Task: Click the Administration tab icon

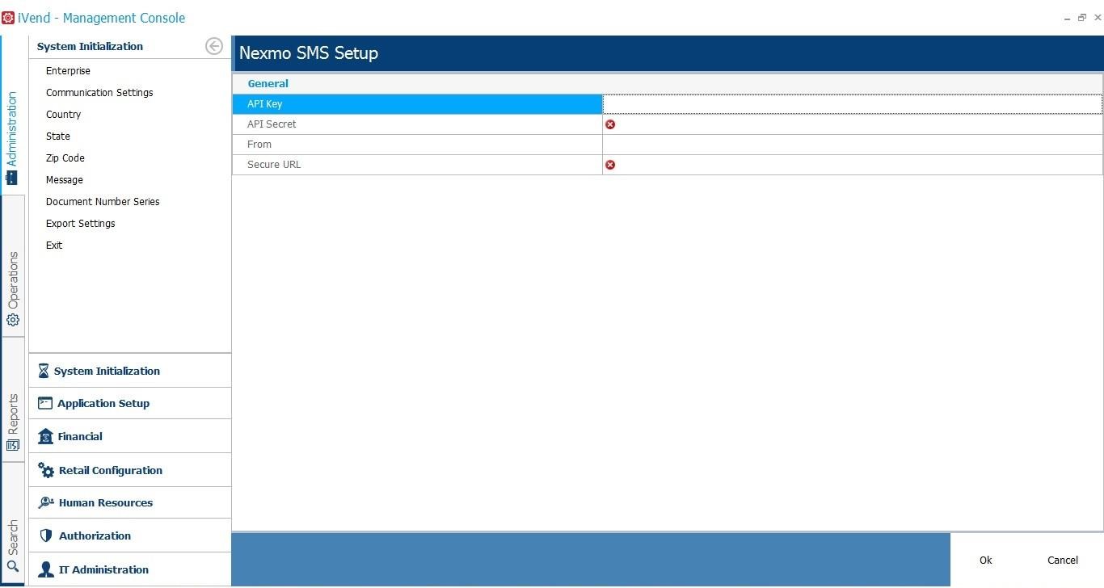Action: point(12,178)
